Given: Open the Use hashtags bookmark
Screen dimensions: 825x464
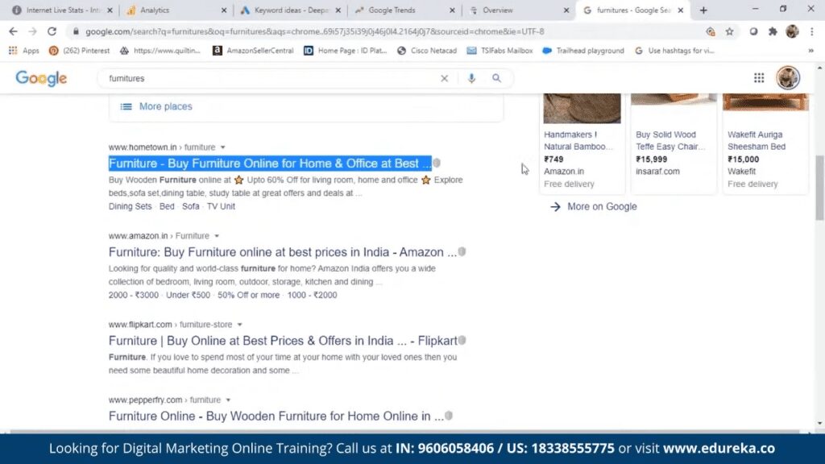Looking at the screenshot, I should 674,51.
